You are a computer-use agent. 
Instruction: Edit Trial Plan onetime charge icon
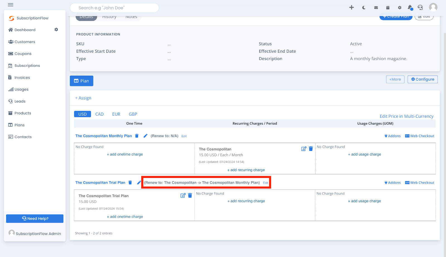[183, 196]
